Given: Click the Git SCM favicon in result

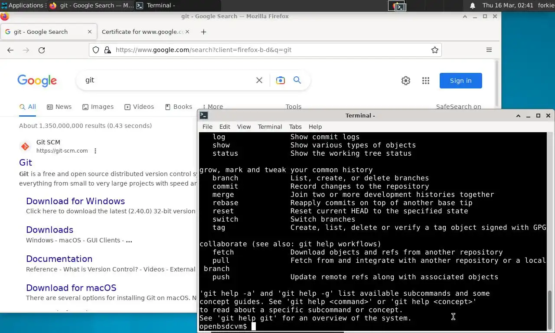Looking at the screenshot, I should pos(25,147).
